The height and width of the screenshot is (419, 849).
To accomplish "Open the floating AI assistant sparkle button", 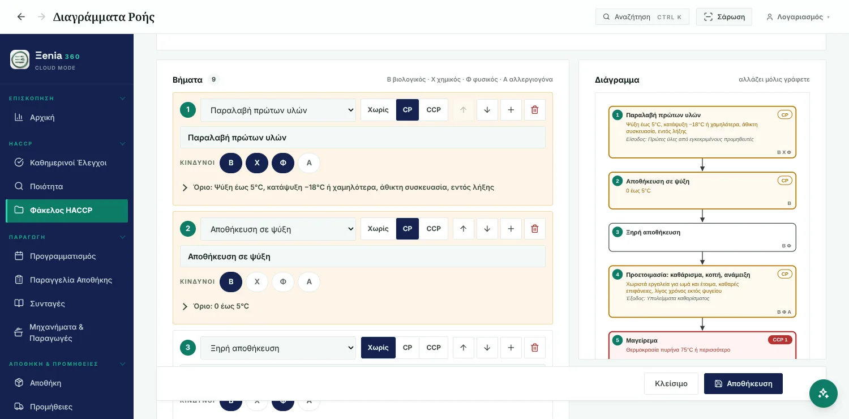I will (824, 394).
